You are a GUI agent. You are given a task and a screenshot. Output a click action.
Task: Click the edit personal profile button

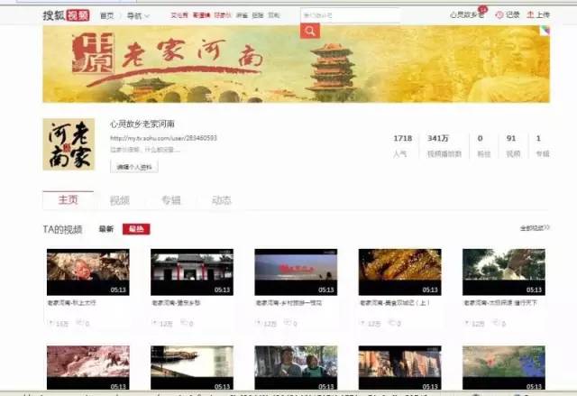[134, 167]
